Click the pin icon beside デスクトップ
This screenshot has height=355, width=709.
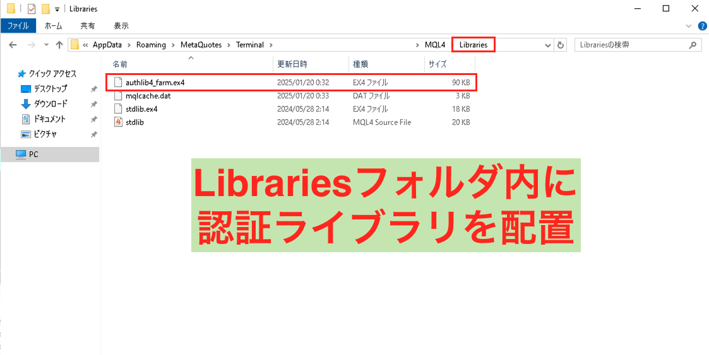[93, 89]
